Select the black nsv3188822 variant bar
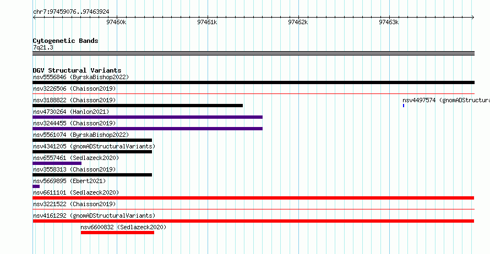Screen dimensions: 490x254 (x=138, y=106)
